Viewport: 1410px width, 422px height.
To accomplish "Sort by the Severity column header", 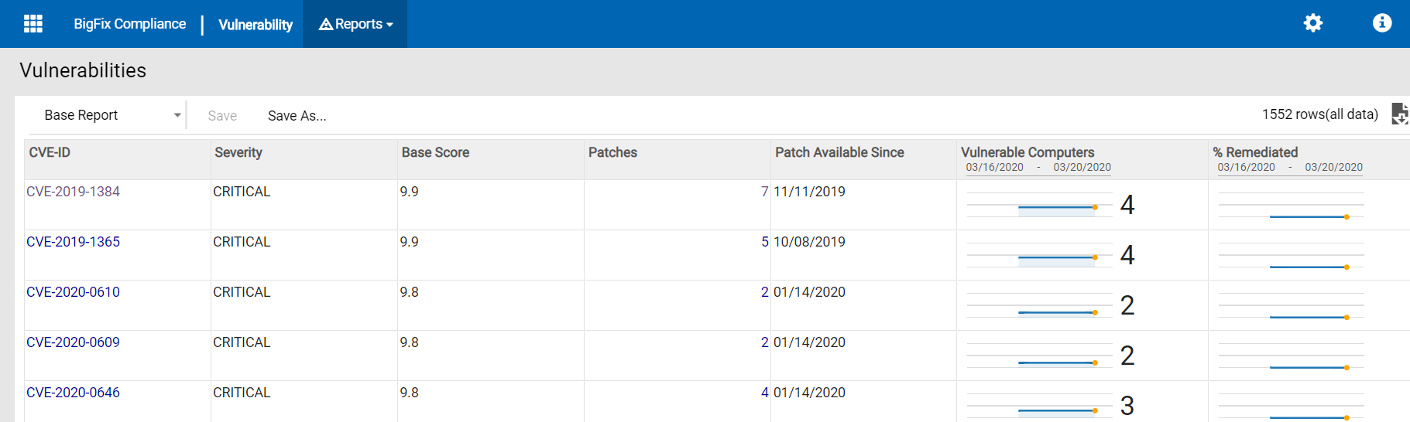I will point(238,152).
